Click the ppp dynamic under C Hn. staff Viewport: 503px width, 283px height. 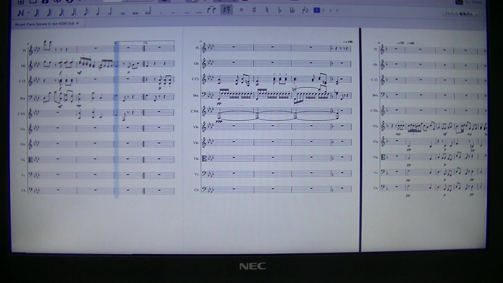[219, 122]
